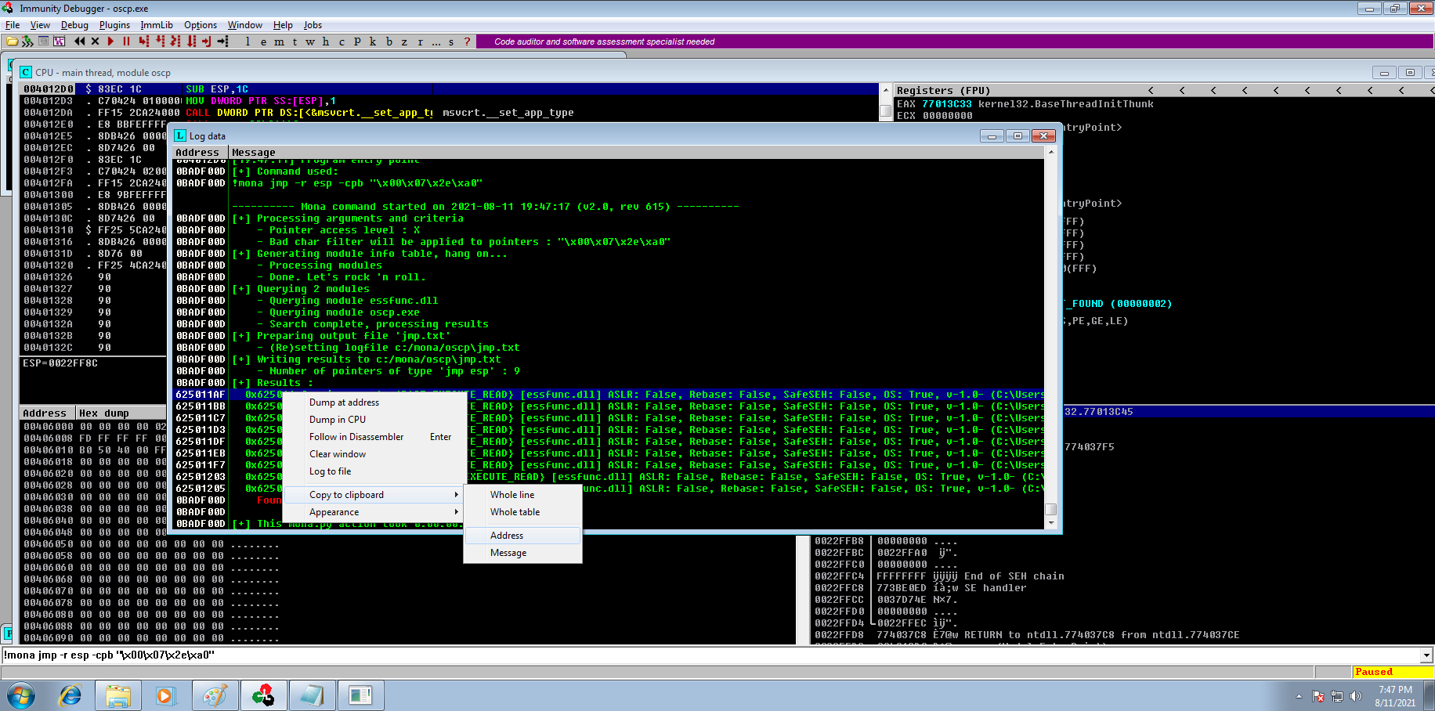
Task: Click the Python commands toolbar icon
Action: [27, 42]
